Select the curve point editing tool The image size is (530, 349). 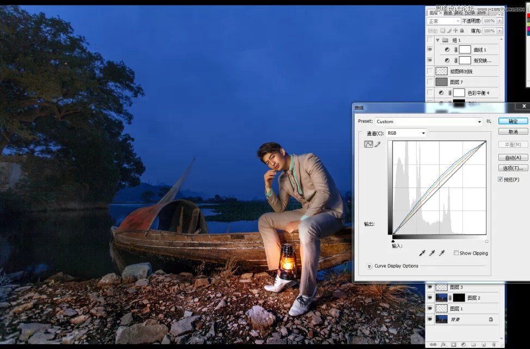(368, 145)
